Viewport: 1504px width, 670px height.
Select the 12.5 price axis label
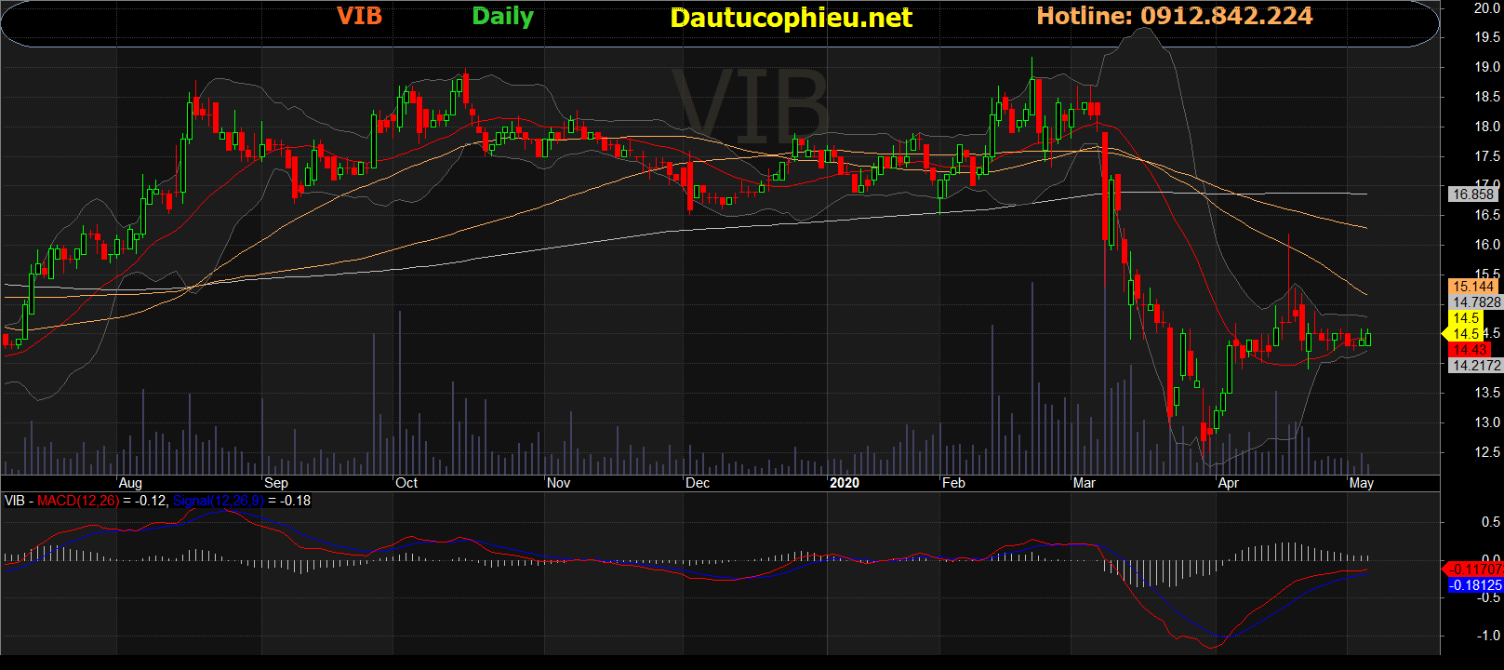coord(1486,452)
